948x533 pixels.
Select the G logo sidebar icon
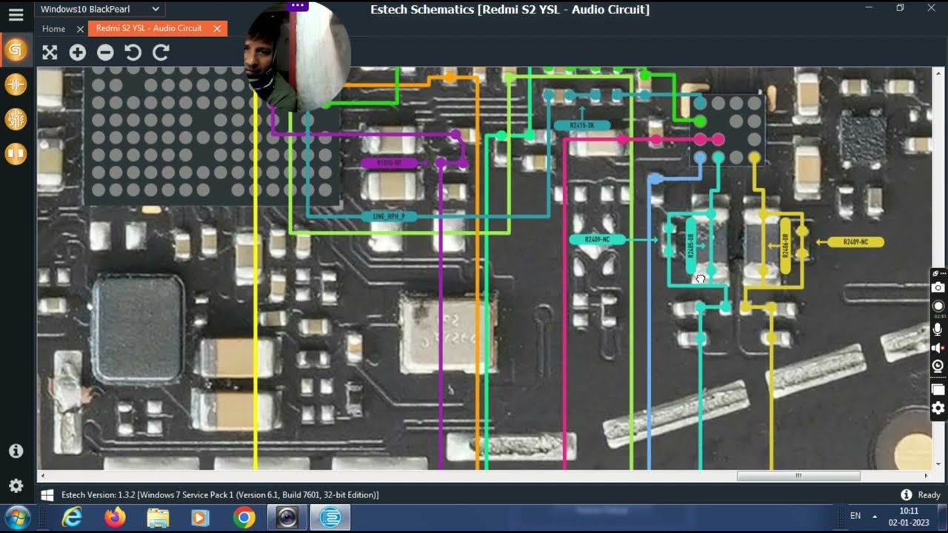16,50
